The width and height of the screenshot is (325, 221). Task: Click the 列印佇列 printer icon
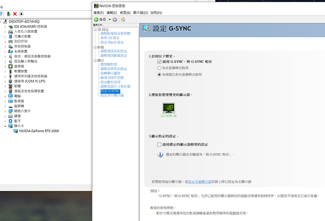11,42
